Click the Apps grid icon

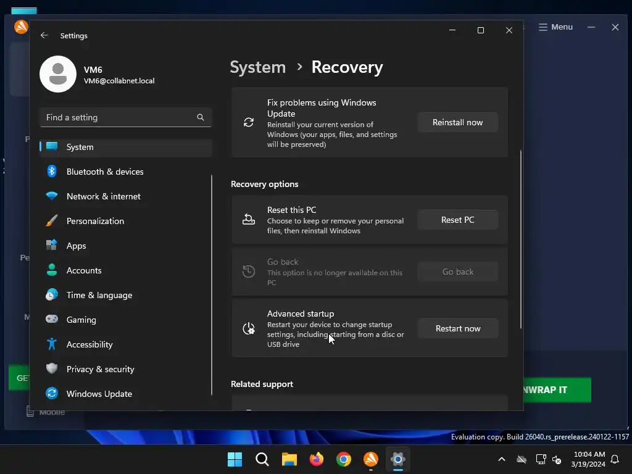[x=52, y=244]
